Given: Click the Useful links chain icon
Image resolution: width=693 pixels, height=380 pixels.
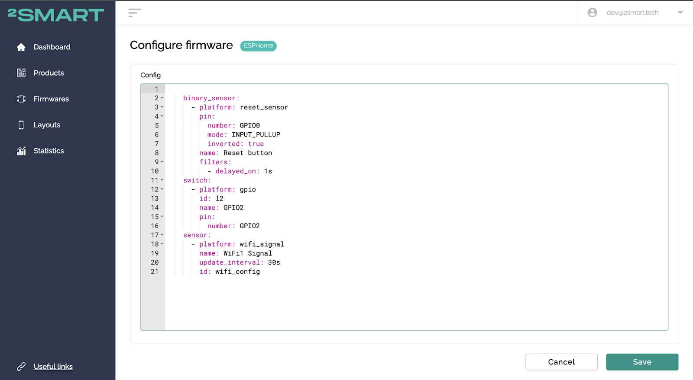Looking at the screenshot, I should pyautogui.click(x=21, y=367).
